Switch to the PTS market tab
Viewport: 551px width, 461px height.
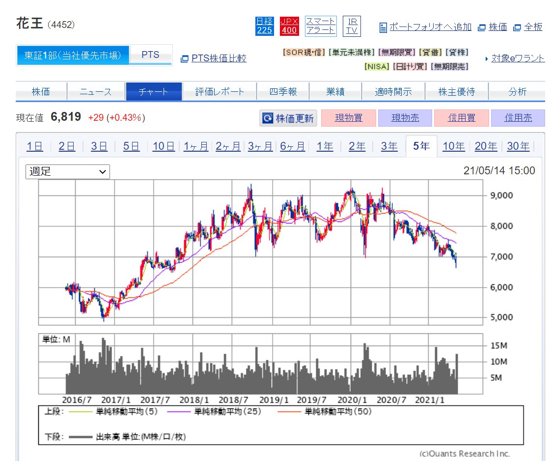coord(150,55)
